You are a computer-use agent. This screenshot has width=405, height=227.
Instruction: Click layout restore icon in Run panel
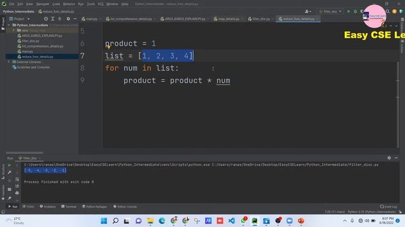click(x=9, y=189)
